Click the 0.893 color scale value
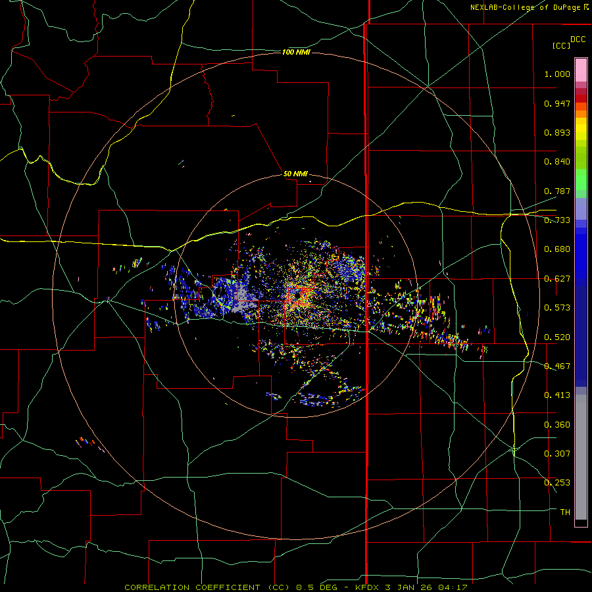Viewport: 592px width, 592px height. point(557,132)
